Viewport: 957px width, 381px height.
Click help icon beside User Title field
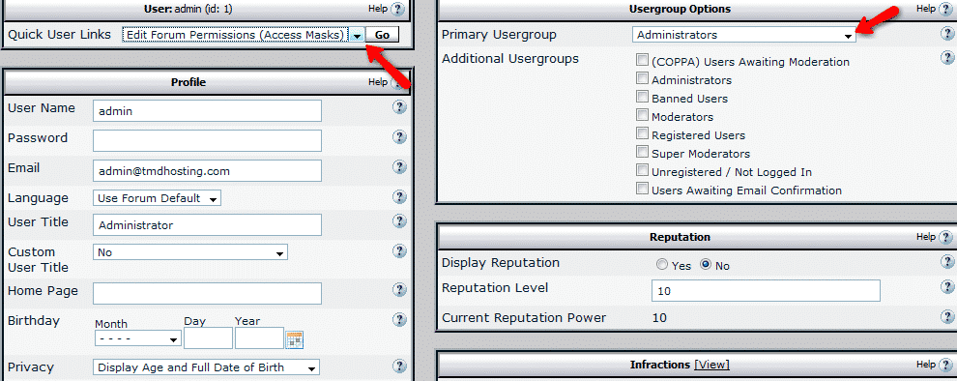click(x=399, y=221)
